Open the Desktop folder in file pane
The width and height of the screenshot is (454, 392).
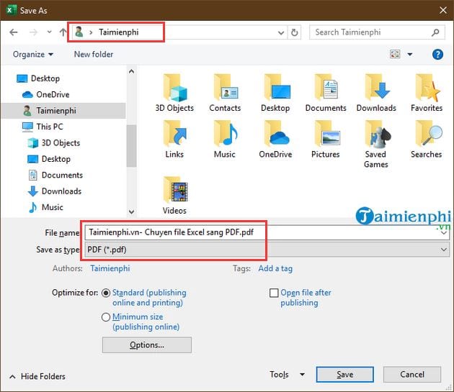click(x=275, y=93)
